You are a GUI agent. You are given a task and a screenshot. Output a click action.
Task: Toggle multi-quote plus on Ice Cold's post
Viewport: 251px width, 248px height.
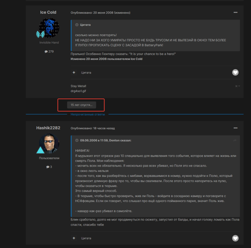point(74,72)
